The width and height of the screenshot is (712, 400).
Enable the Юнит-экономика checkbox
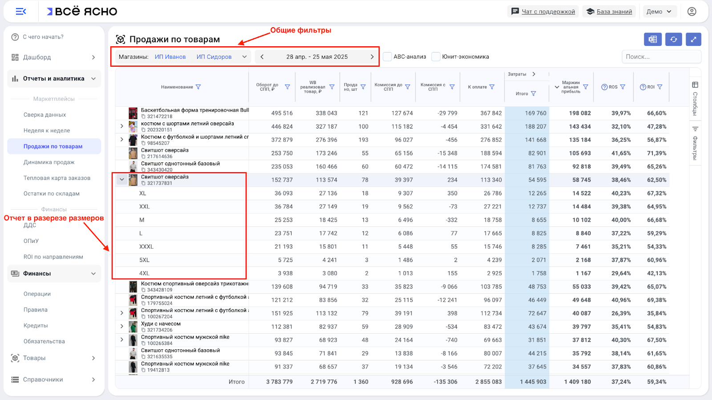click(436, 57)
